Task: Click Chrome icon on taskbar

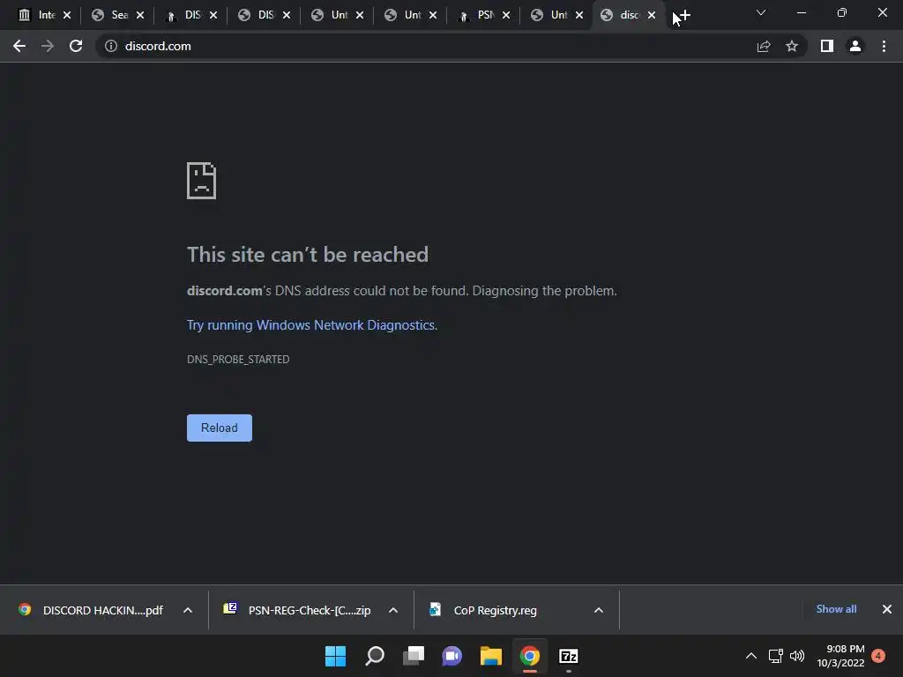Action: pos(530,656)
